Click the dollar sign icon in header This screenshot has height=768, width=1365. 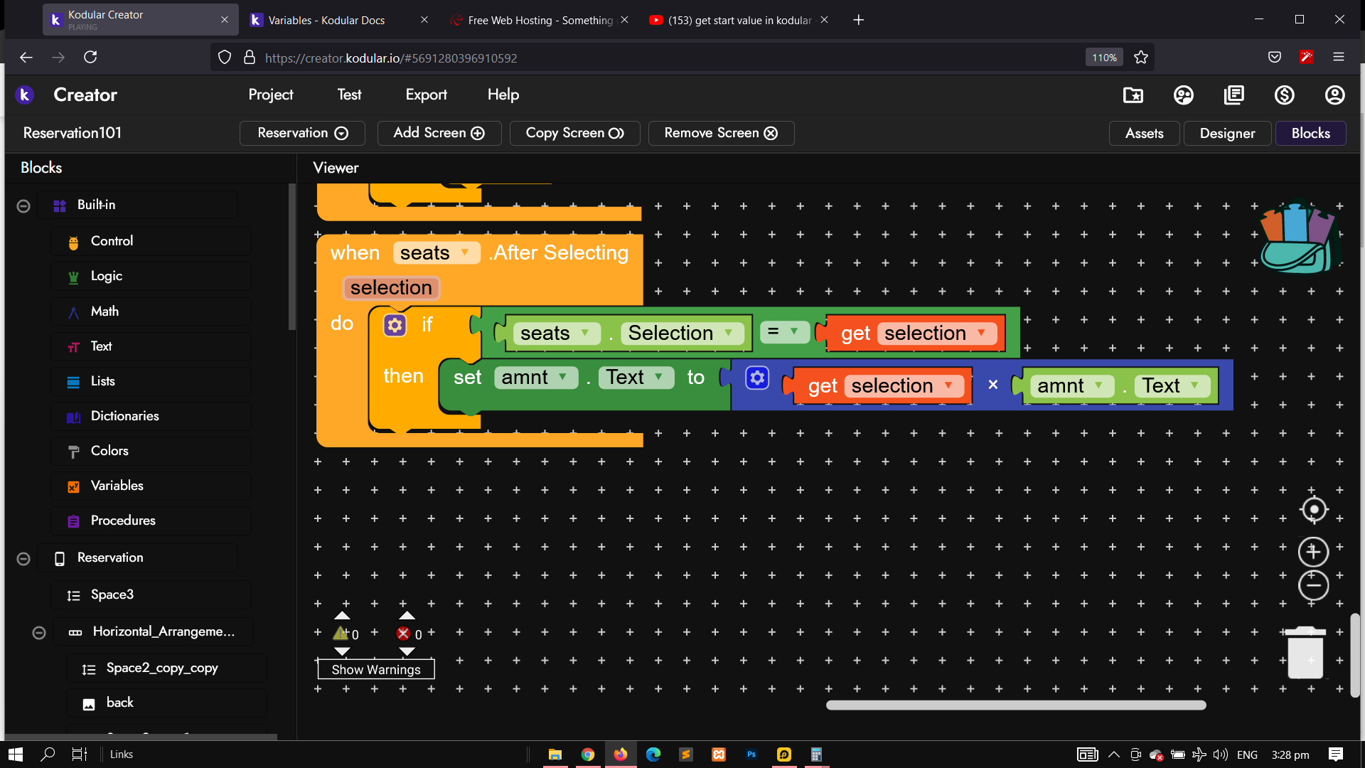(1284, 95)
